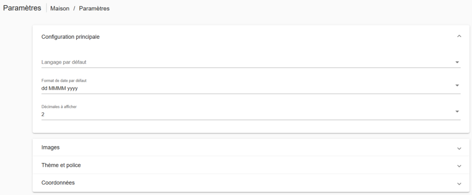Go to the Maison breadcrumb link
Screen dimensions: 472x195
click(x=59, y=8)
